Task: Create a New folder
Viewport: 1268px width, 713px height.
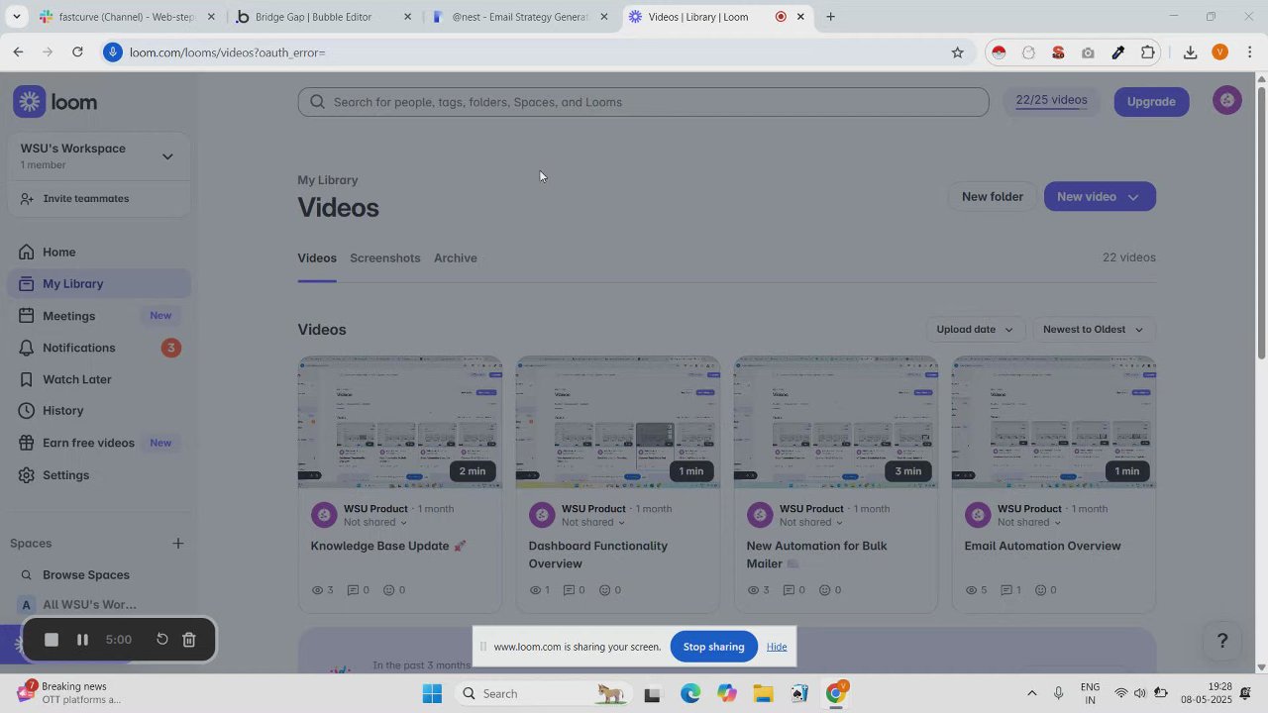Action: [x=993, y=196]
